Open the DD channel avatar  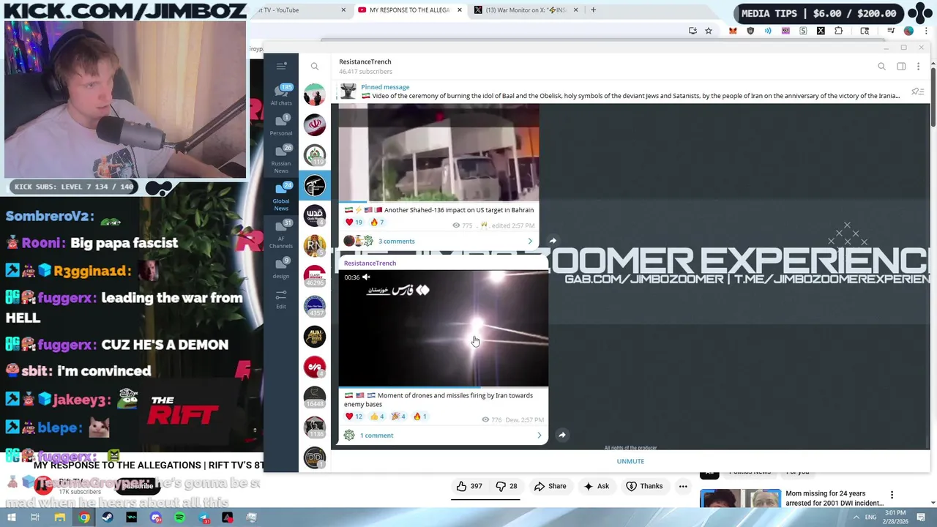coord(315,457)
